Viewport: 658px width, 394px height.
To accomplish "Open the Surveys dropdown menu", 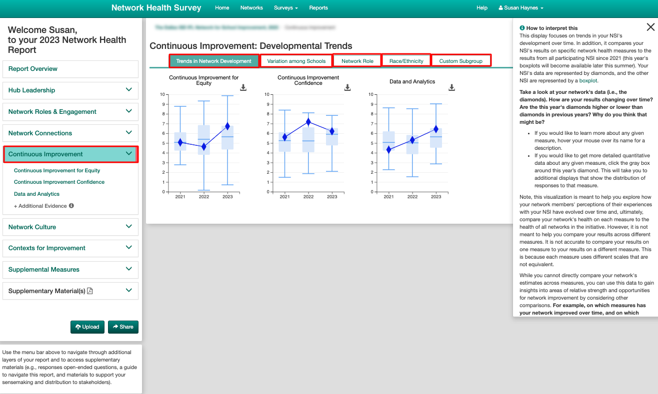I will [x=286, y=8].
